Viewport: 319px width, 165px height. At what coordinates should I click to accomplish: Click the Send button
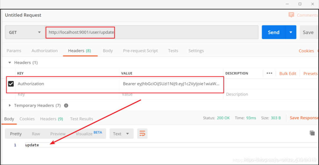(274, 32)
